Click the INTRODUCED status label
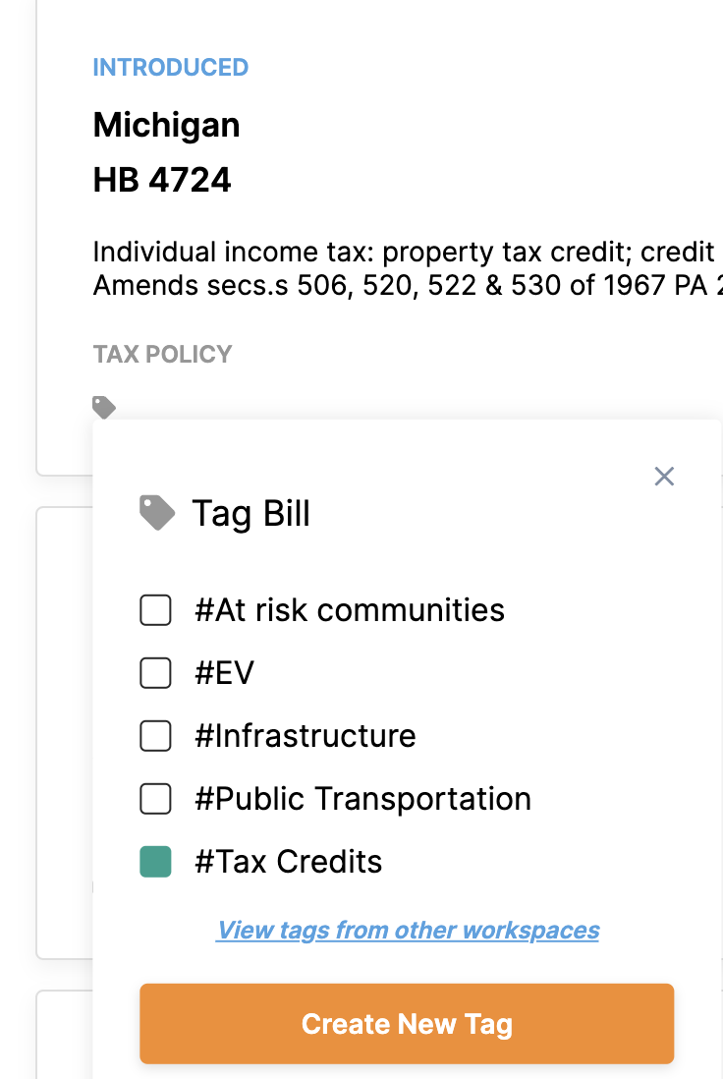This screenshot has height=1079, width=723. [170, 68]
